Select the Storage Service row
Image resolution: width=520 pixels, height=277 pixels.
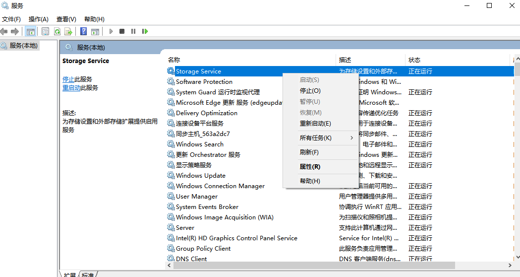340,71
